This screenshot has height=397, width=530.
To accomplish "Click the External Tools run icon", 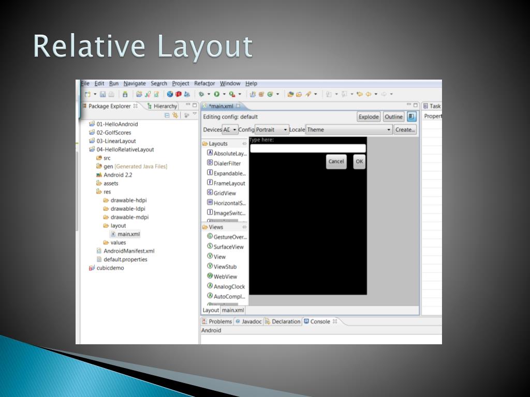I will [x=232, y=94].
